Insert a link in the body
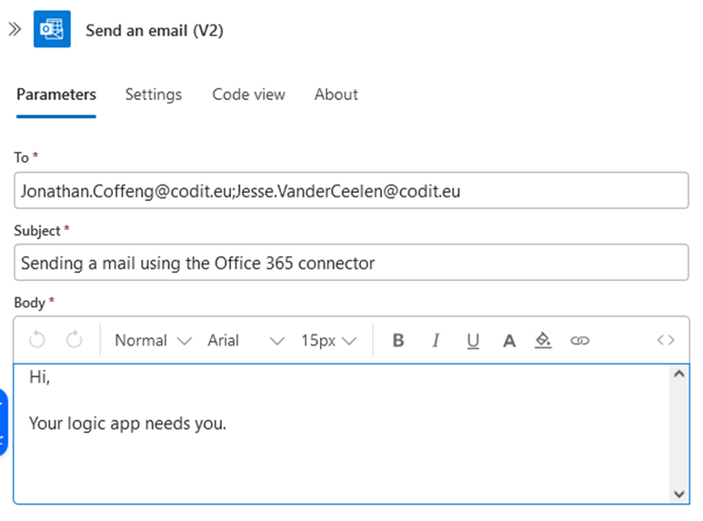Viewport: 703px width, 521px height. [x=579, y=340]
